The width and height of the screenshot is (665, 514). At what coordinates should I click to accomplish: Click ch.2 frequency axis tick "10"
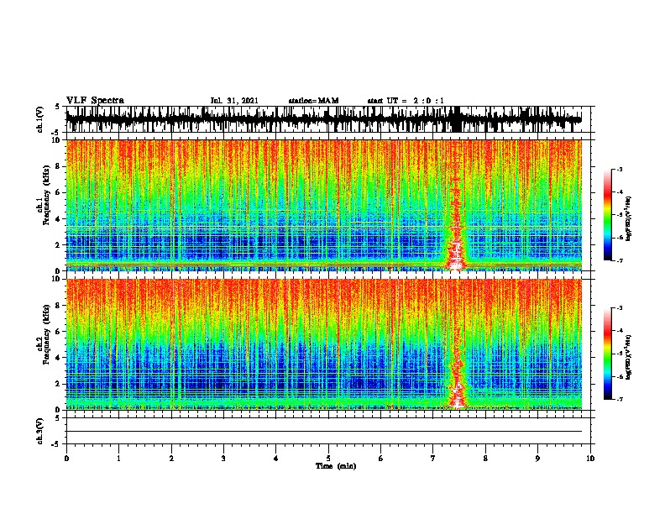coord(57,279)
